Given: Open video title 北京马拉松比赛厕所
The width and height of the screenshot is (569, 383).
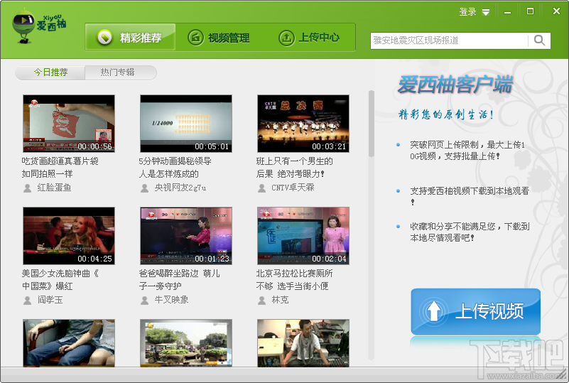Looking at the screenshot, I should click(x=295, y=274).
